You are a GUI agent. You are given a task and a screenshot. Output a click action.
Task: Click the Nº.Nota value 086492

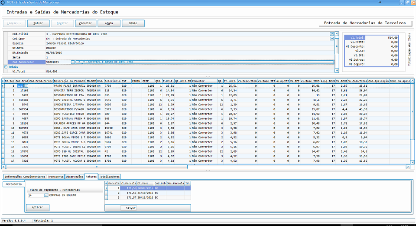[51, 48]
